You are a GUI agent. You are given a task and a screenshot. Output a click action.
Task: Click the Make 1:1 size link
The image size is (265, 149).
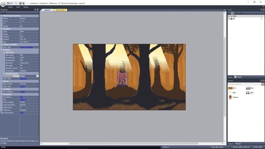point(23,100)
